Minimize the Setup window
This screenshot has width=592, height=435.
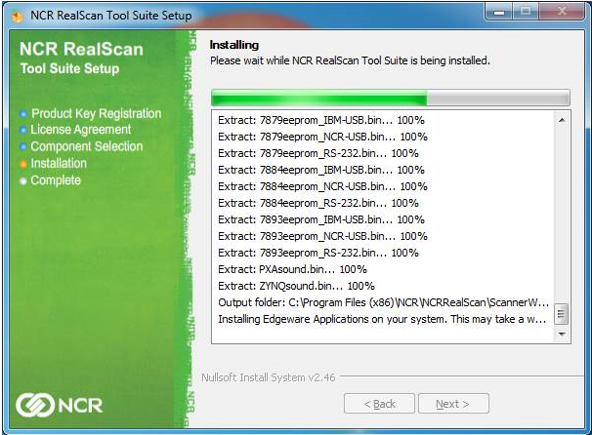499,12
